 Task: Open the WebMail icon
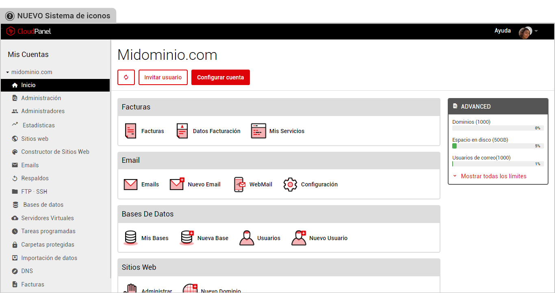pos(239,184)
